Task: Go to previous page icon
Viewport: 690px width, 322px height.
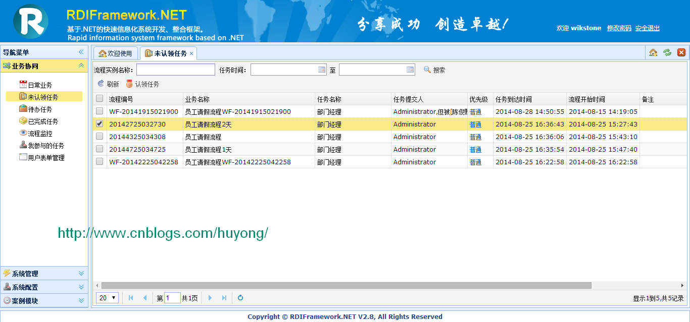Action: 145,298
